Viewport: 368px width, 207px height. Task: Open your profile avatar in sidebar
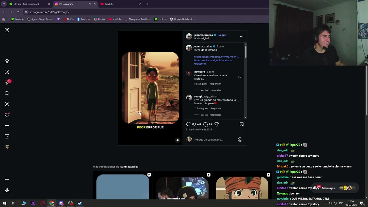(x=7, y=147)
